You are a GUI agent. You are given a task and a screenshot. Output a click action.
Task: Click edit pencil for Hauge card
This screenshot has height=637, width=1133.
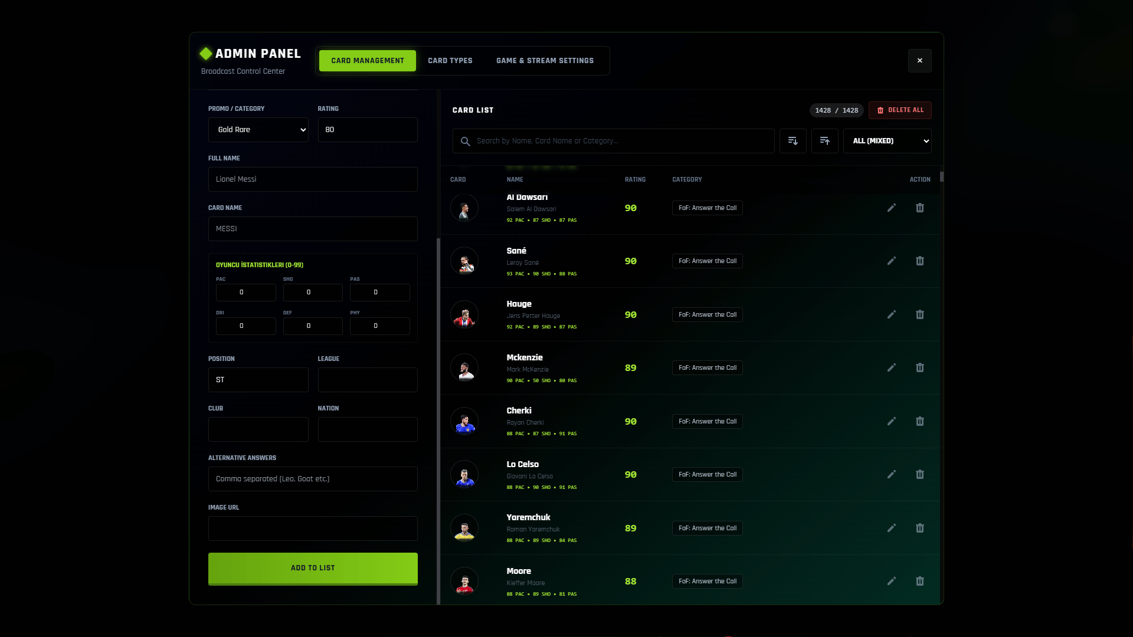click(891, 314)
